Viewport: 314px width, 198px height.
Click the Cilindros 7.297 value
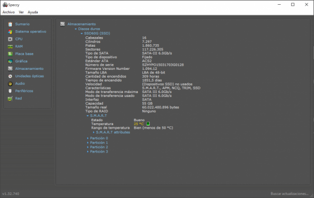tap(147, 41)
